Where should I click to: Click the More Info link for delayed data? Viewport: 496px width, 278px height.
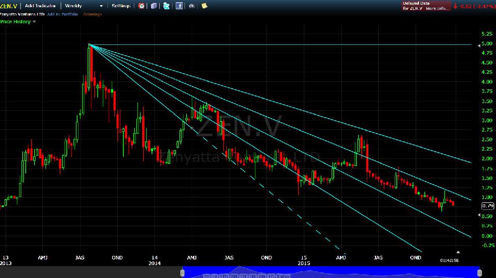(437, 9)
